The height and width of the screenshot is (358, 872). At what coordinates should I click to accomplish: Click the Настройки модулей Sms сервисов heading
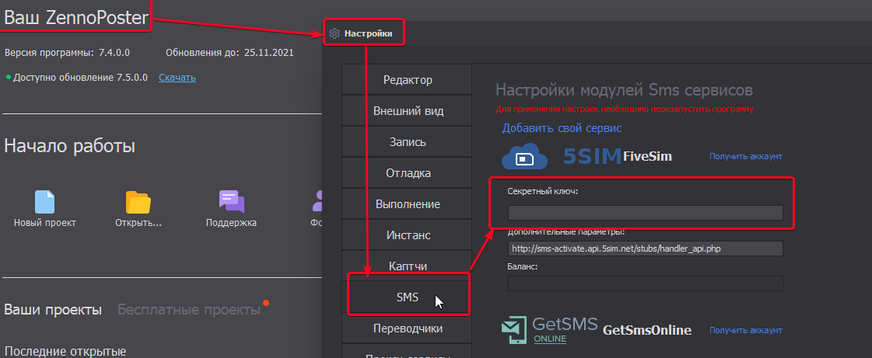[624, 90]
